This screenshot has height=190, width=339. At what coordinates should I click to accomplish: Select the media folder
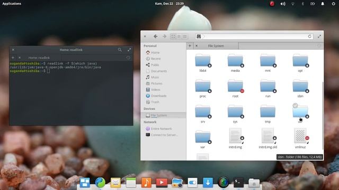[x=235, y=63]
